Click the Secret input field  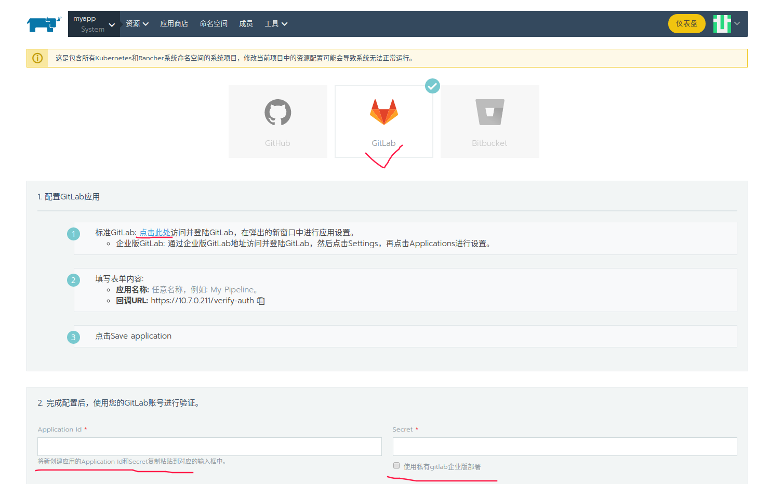click(x=565, y=447)
